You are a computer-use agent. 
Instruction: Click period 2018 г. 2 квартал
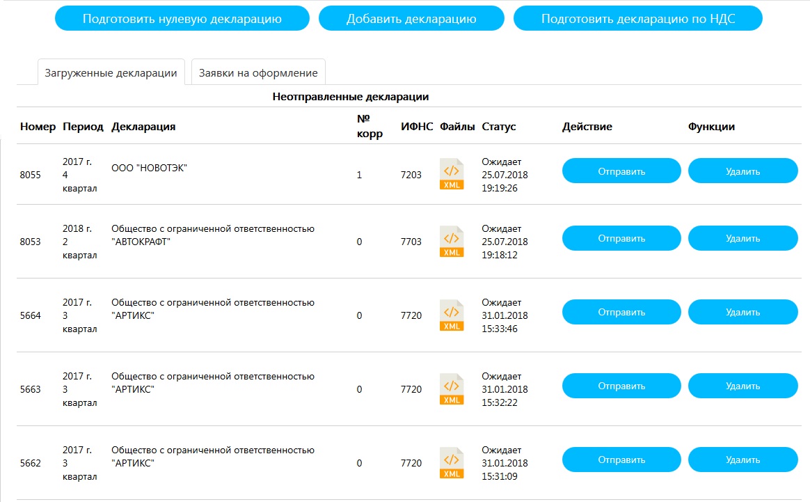[79, 242]
